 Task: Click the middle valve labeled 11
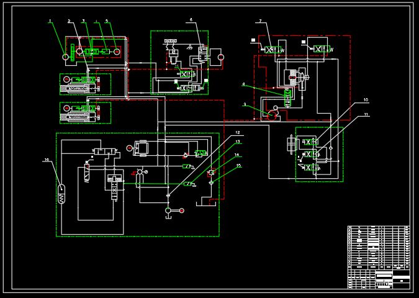coord(311,154)
